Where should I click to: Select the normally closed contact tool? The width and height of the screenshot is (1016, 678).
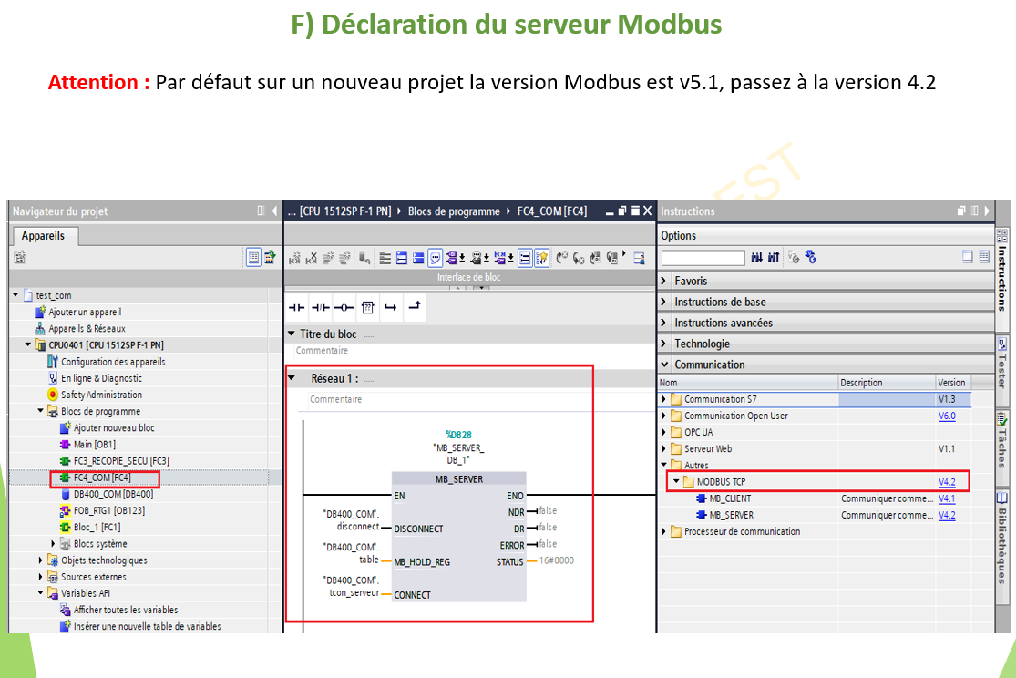click(320, 307)
